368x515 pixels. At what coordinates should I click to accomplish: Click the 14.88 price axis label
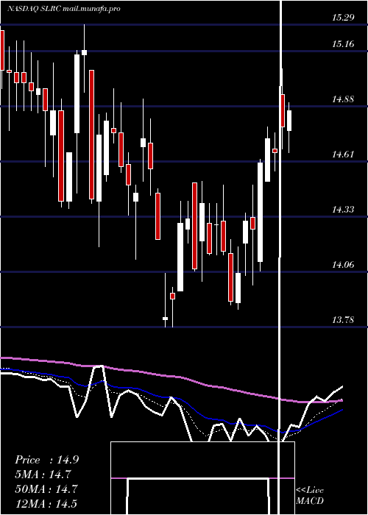pyautogui.click(x=343, y=99)
